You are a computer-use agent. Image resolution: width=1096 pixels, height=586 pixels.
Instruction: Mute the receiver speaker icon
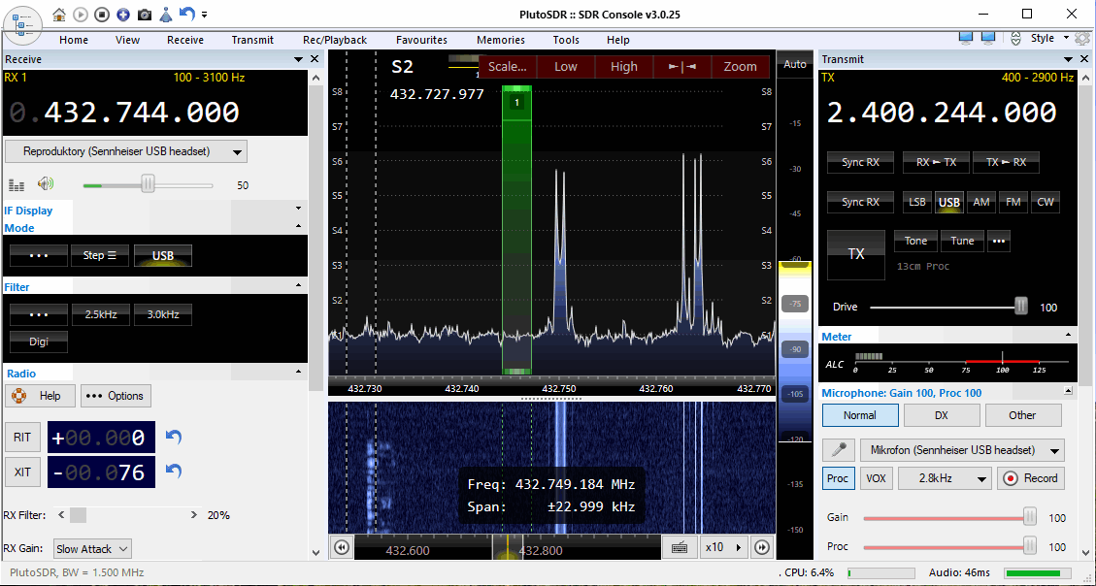pyautogui.click(x=45, y=184)
